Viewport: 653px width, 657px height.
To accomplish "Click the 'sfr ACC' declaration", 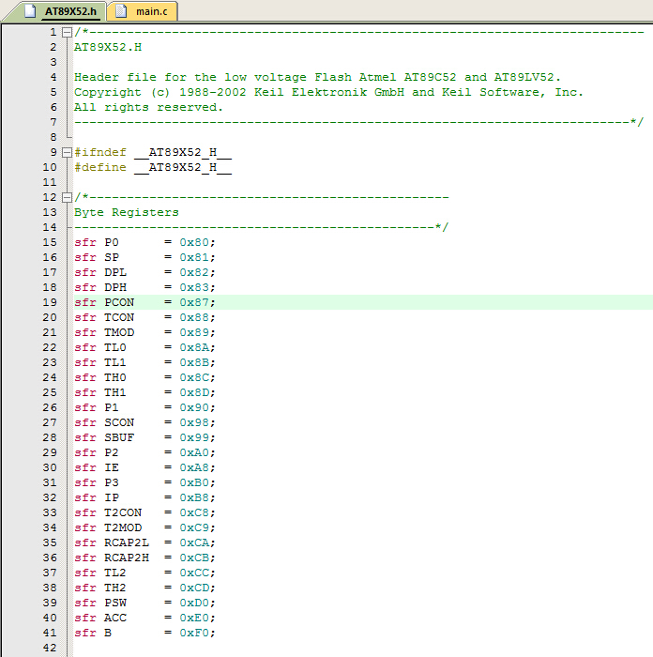I will (144, 618).
